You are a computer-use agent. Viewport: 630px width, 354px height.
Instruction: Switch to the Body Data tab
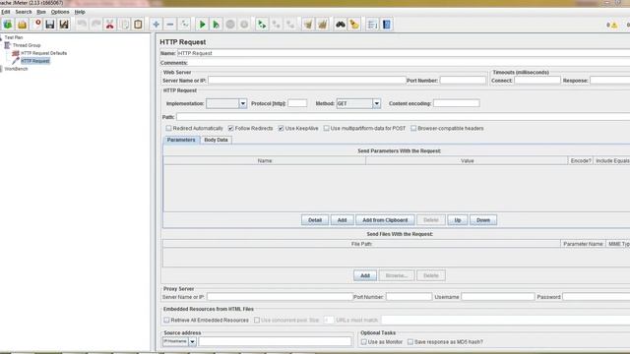point(216,140)
